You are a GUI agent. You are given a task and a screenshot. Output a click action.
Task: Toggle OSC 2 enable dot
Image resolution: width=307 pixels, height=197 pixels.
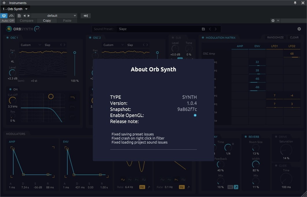point(90,38)
